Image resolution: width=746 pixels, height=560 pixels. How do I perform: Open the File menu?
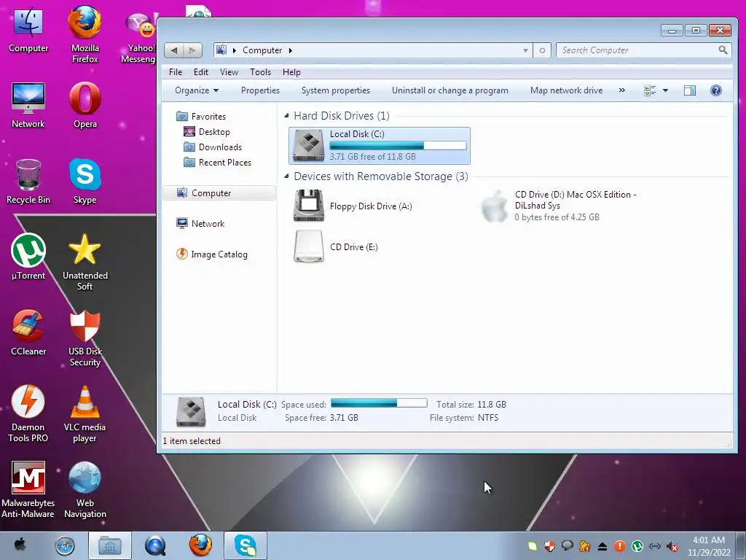(176, 72)
